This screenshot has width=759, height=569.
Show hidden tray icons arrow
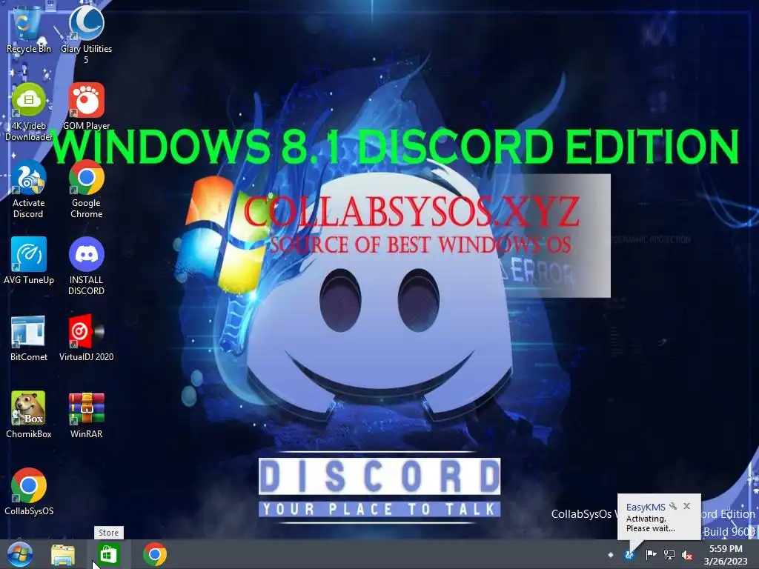(611, 555)
